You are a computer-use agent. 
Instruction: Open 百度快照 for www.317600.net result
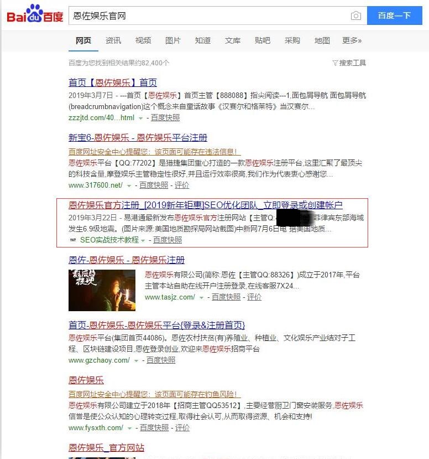click(x=154, y=185)
